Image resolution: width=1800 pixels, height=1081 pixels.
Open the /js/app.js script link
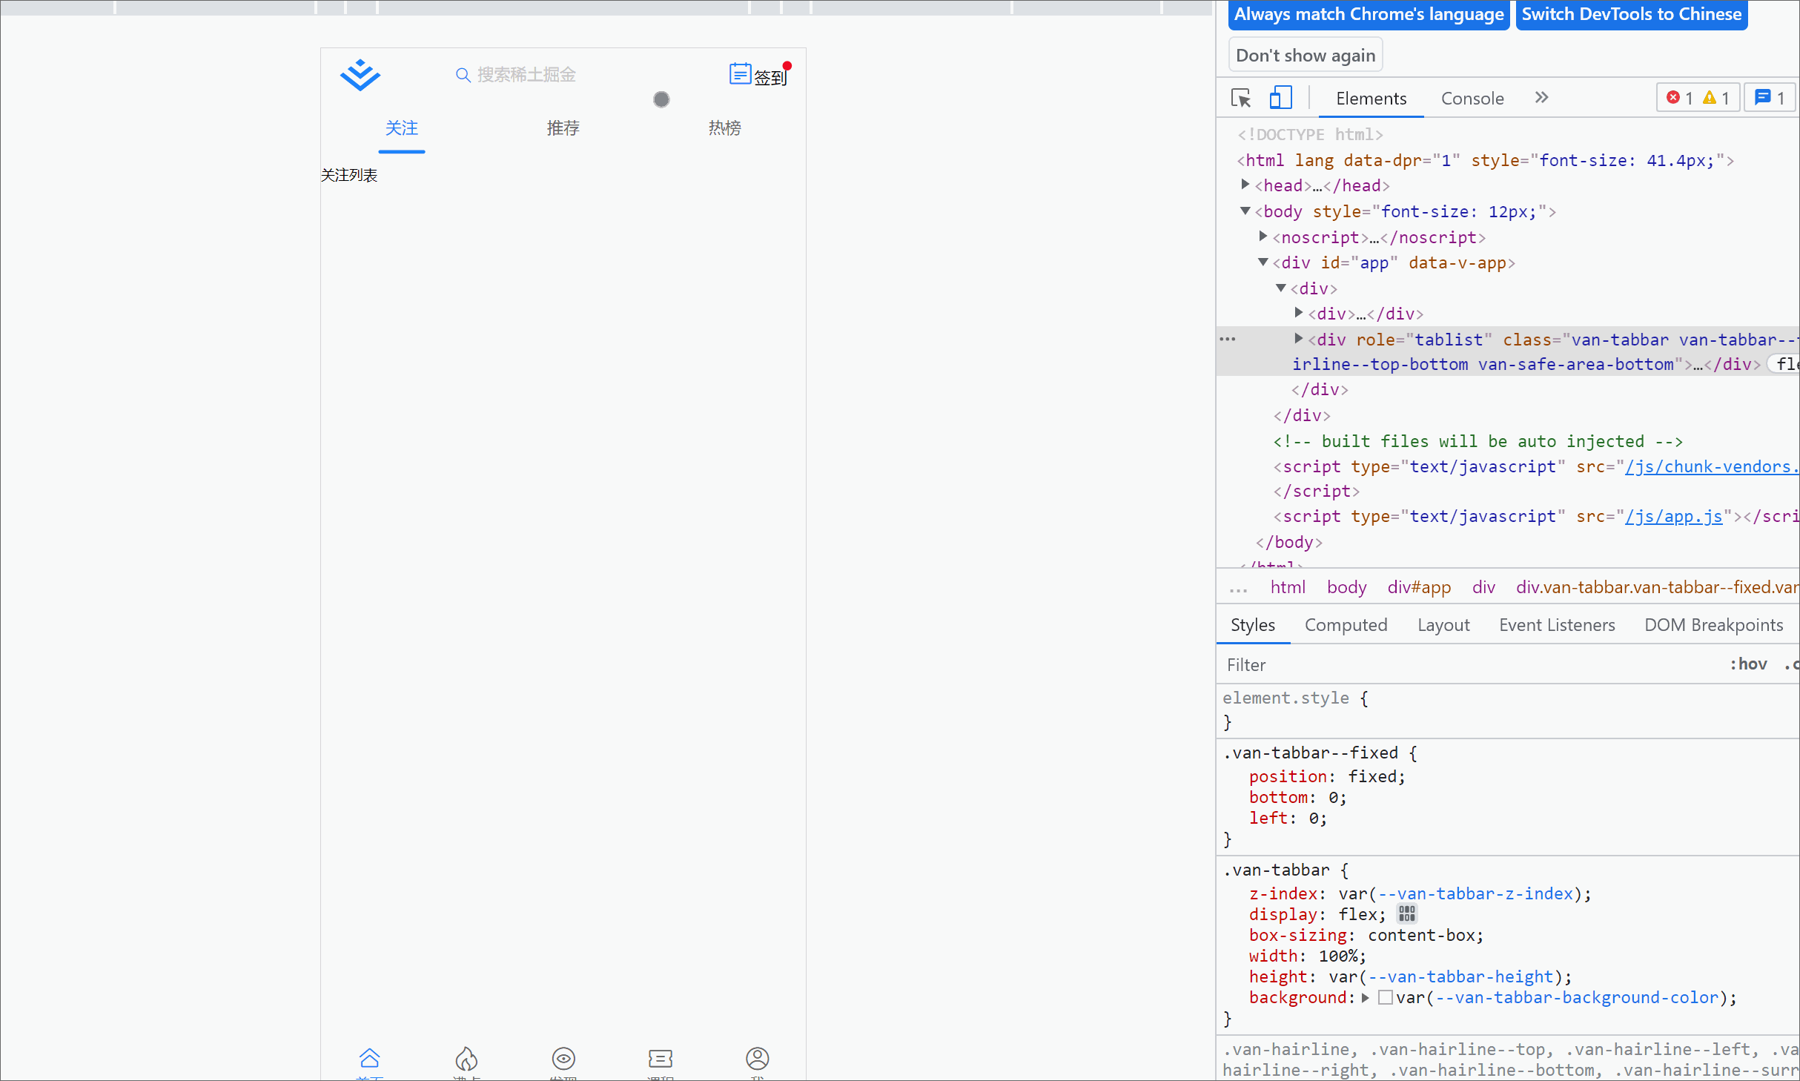(1673, 516)
